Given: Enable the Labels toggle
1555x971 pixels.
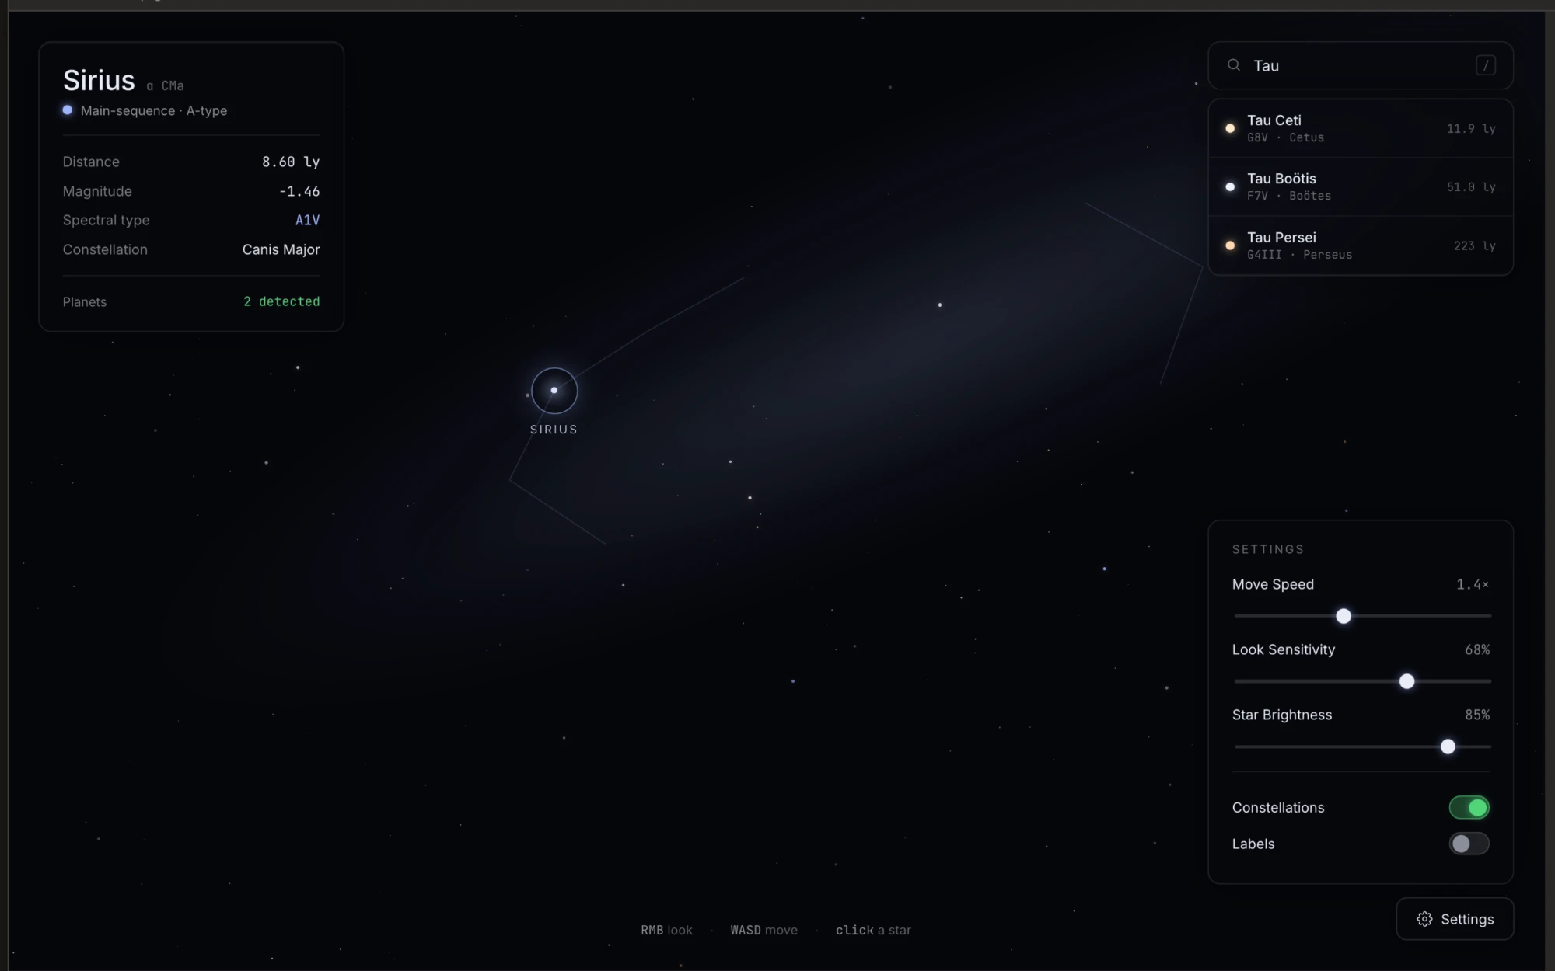Looking at the screenshot, I should coord(1469,844).
